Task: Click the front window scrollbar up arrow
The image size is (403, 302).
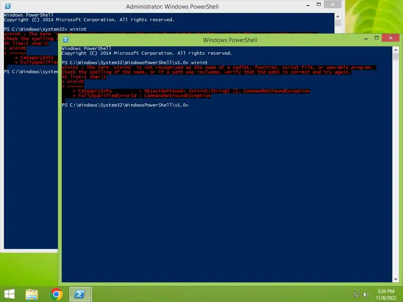Action: (x=396, y=50)
